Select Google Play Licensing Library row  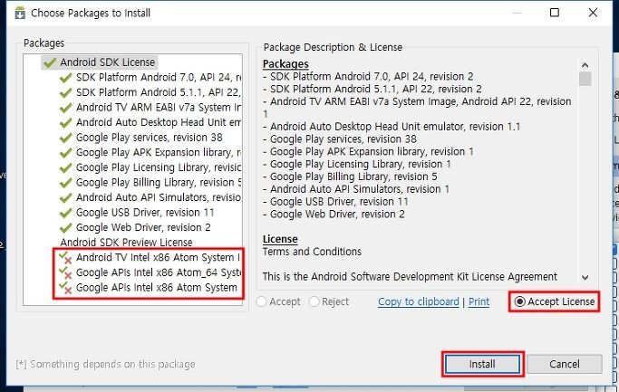pos(159,167)
